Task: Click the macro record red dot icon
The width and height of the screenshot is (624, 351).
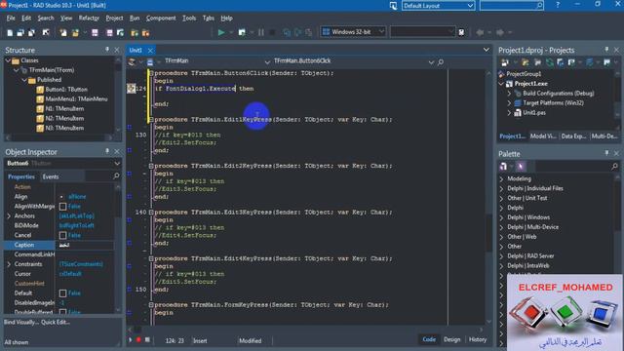Action: 138,340
